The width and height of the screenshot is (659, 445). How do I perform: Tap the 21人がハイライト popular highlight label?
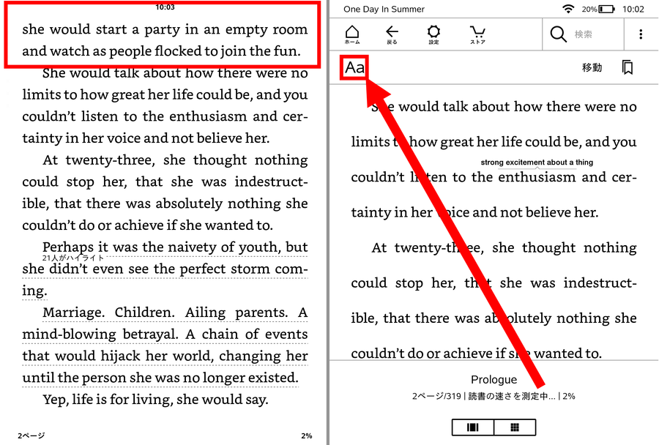pos(72,258)
